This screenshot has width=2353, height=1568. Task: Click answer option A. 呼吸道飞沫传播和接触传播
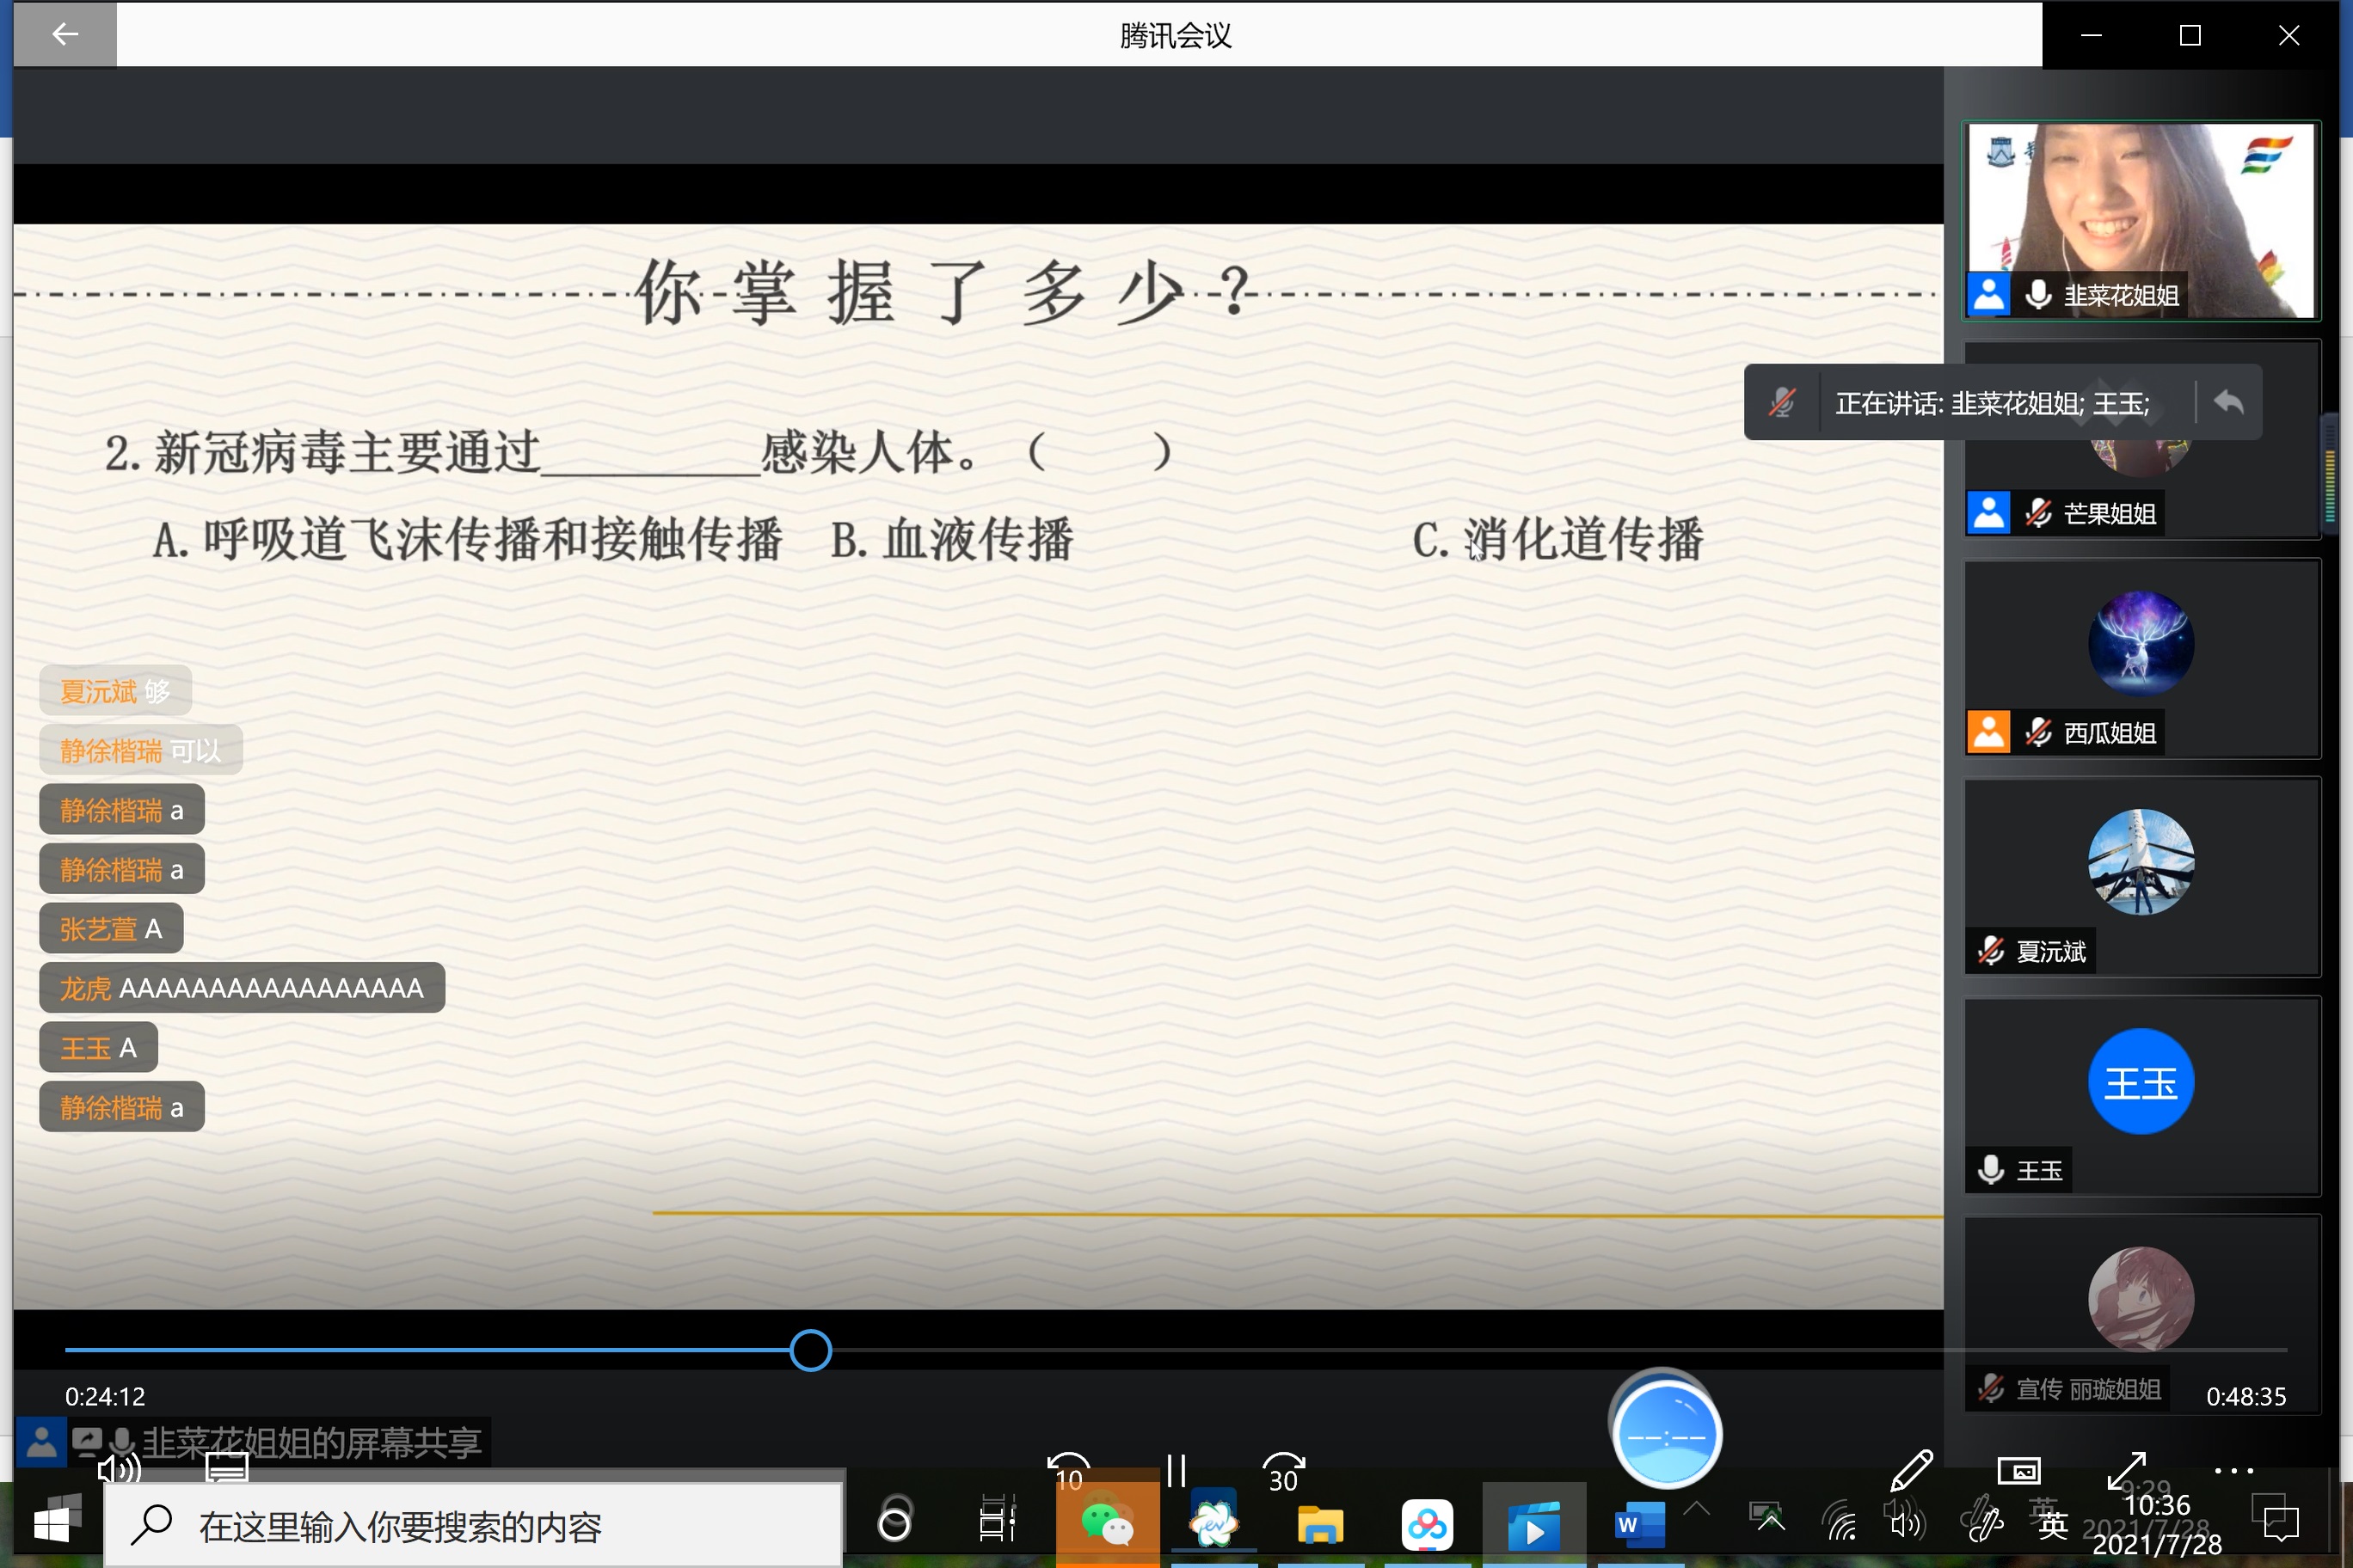(466, 540)
